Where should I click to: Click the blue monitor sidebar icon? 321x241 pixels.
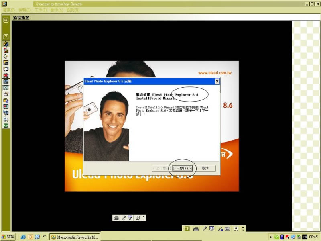point(6,82)
